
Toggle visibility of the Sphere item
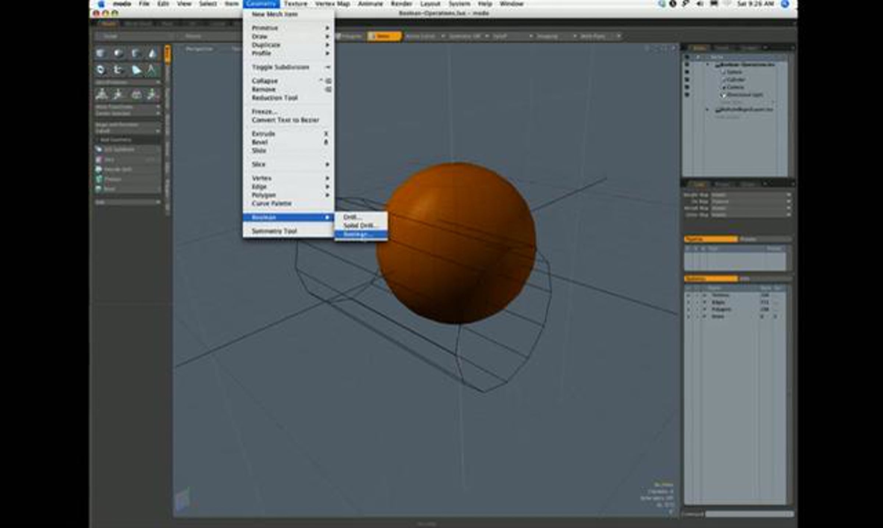[x=687, y=72]
